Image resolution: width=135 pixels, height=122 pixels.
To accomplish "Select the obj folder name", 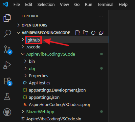I will [x=32, y=69].
